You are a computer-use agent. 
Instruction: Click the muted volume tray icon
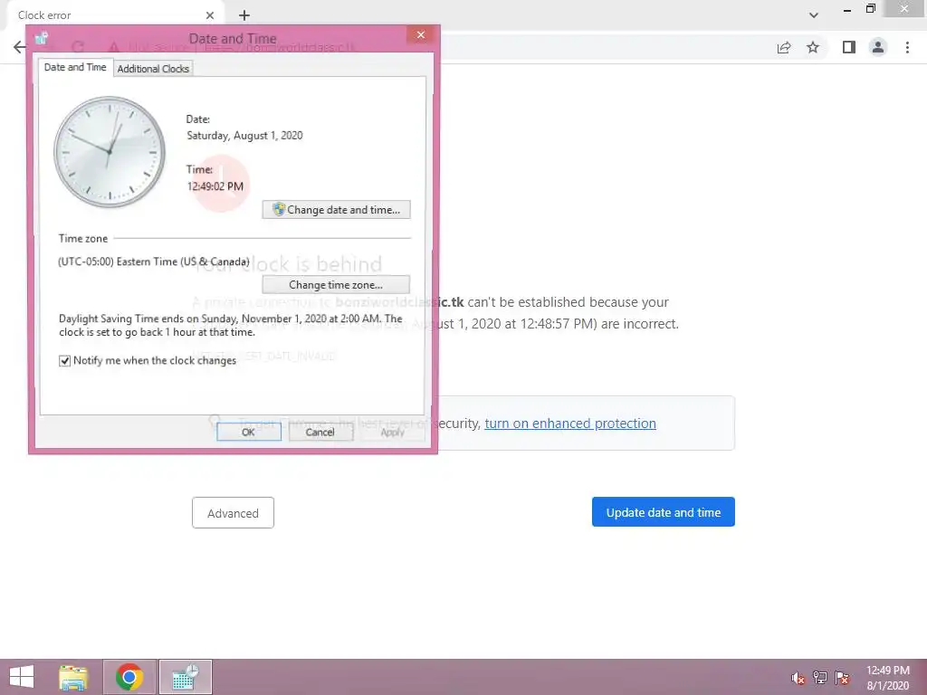click(798, 678)
